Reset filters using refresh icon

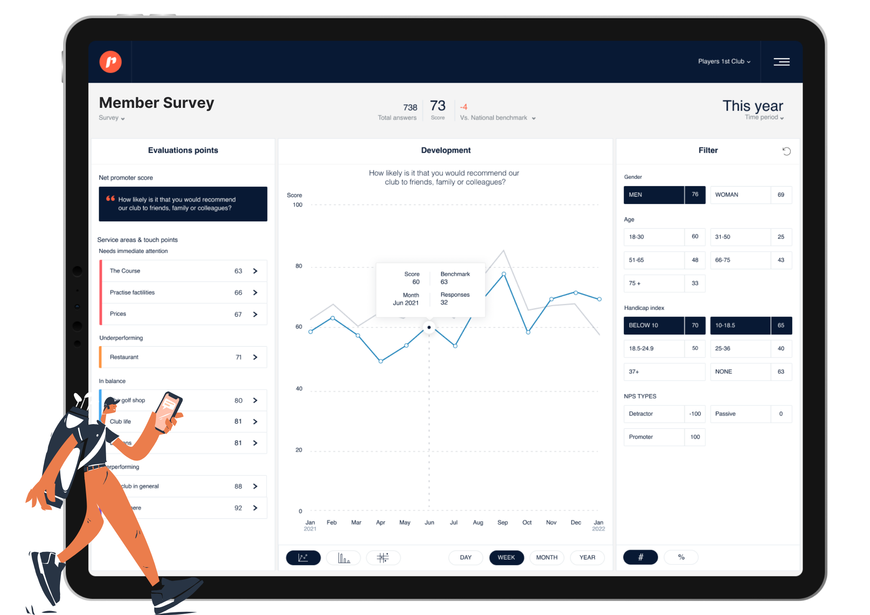pyautogui.click(x=787, y=151)
